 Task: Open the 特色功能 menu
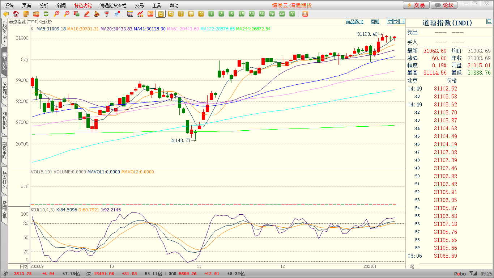83,5
